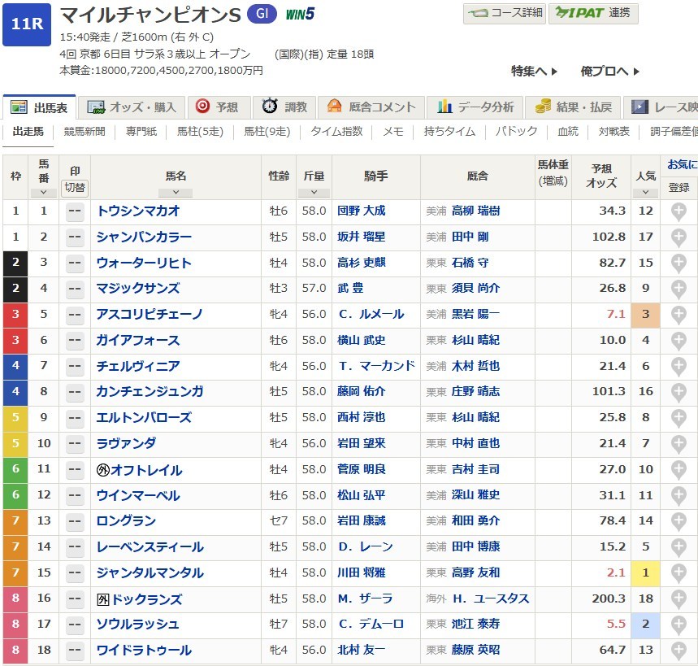Click the GI grade badge
The image size is (698, 666).
click(x=260, y=15)
